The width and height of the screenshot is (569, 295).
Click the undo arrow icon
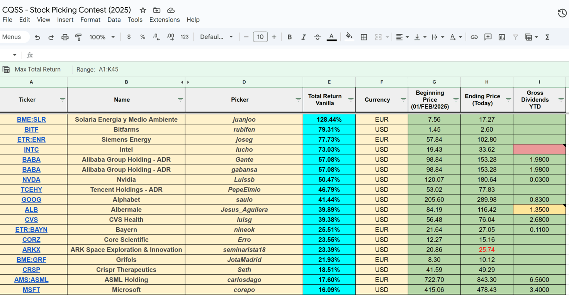pos(37,37)
